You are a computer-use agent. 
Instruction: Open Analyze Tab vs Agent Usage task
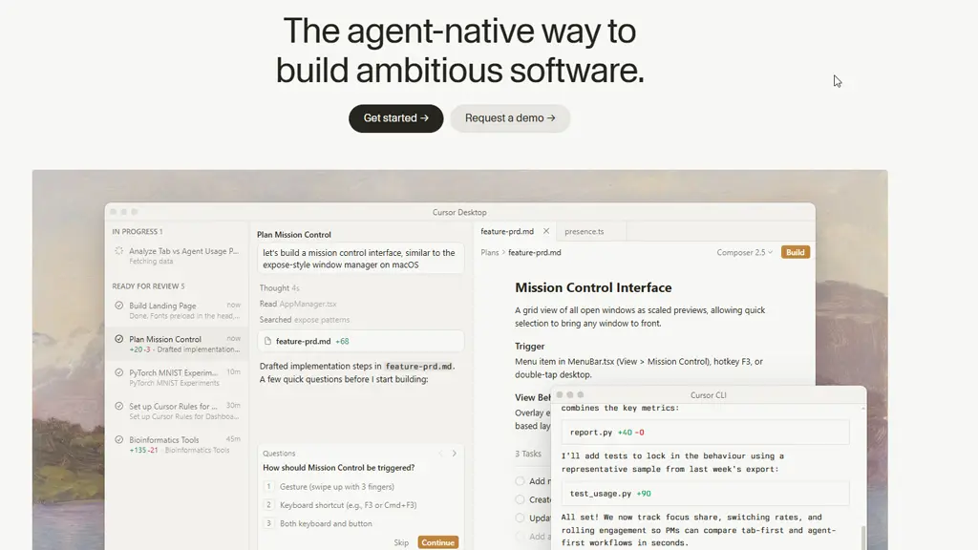(x=178, y=256)
